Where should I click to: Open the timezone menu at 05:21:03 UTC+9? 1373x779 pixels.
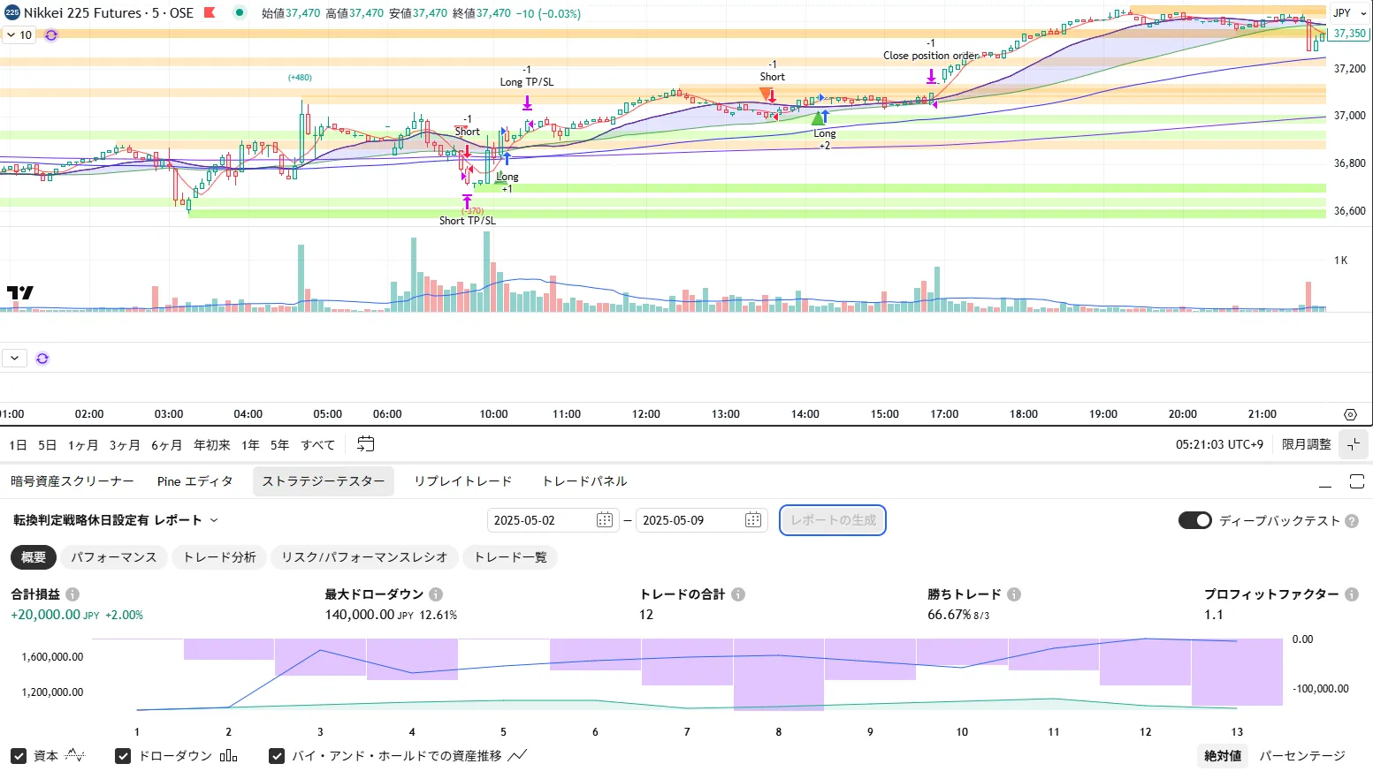(1219, 444)
